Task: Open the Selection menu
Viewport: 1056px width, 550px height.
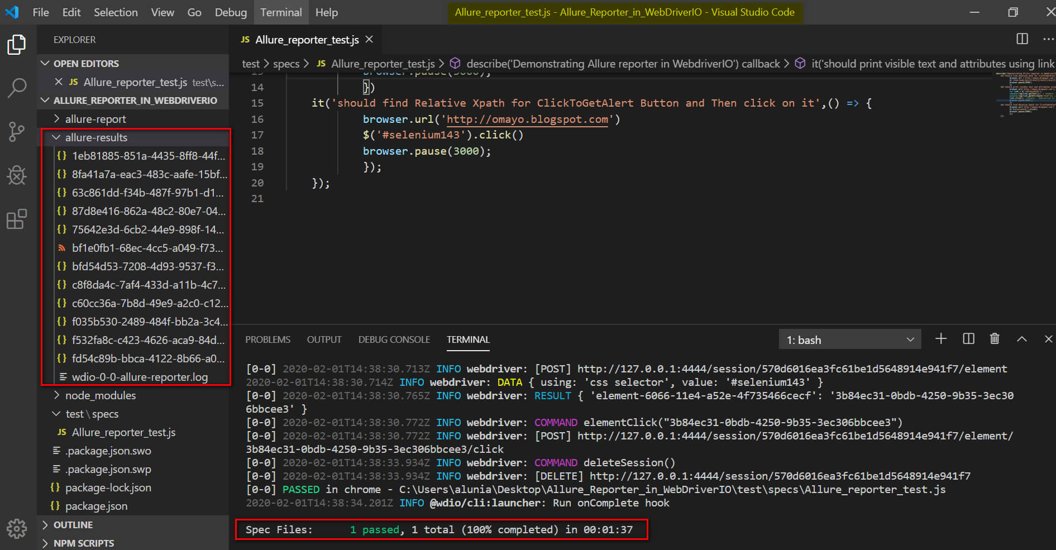Action: [x=116, y=12]
